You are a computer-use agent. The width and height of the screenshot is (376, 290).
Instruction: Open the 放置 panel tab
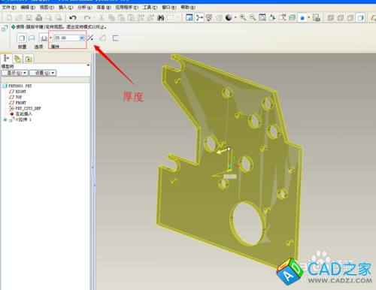pyautogui.click(x=22, y=47)
